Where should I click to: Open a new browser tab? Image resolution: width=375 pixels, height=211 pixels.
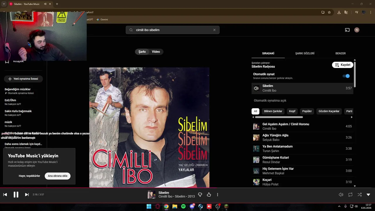(57, 4)
